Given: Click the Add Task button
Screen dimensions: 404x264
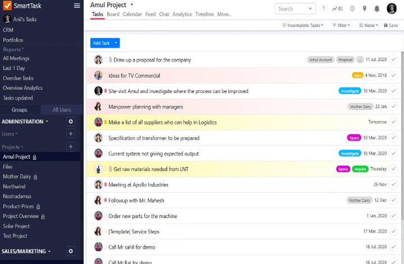Looking at the screenshot, I should pos(101,43).
